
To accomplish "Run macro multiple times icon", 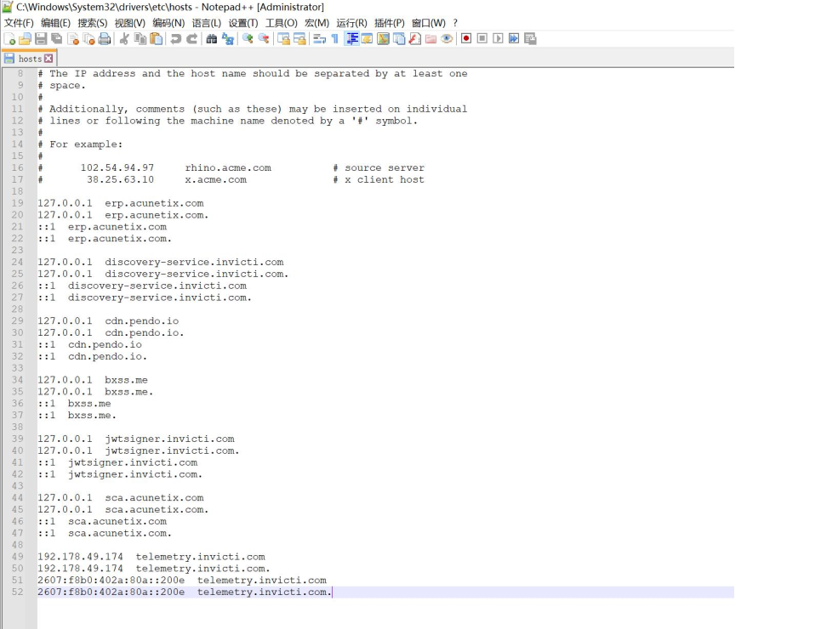I will tap(514, 39).
